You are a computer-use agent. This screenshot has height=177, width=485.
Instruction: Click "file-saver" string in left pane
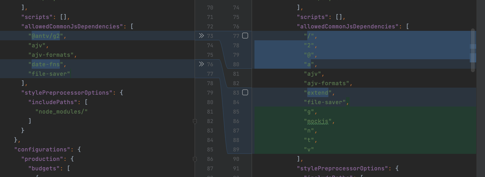pos(49,74)
